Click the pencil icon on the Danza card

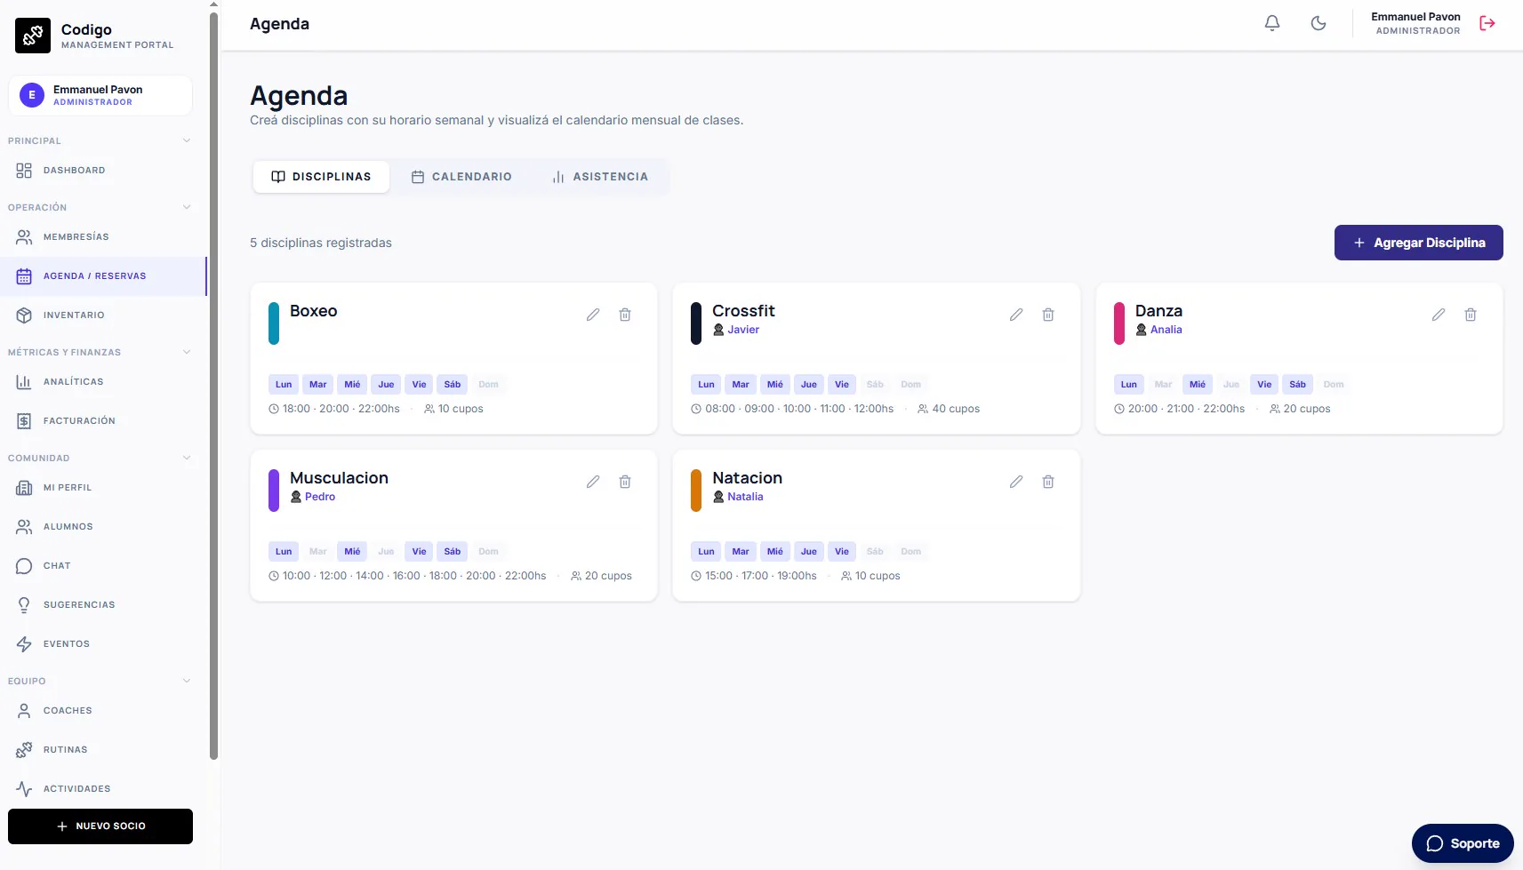(x=1439, y=315)
